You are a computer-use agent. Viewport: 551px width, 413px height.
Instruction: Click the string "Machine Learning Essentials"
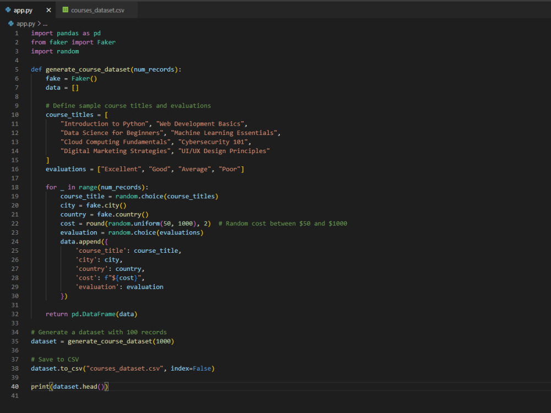(224, 133)
